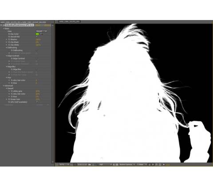
Task: Collapse the DeBlocking group
Action: [x=7, y=48]
